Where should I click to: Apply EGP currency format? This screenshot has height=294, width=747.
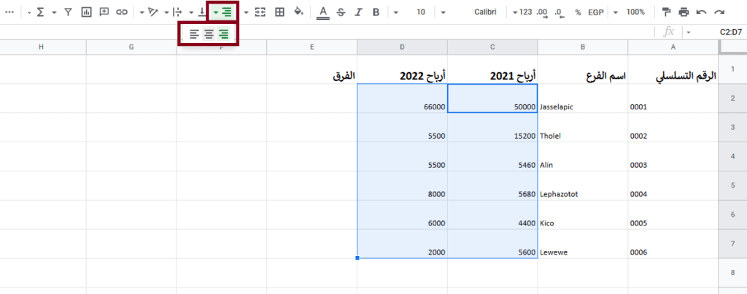tap(595, 12)
